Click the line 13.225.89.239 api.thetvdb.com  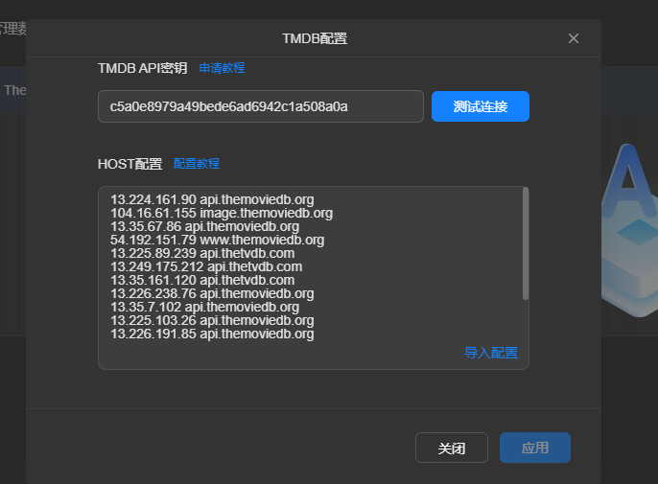202,253
